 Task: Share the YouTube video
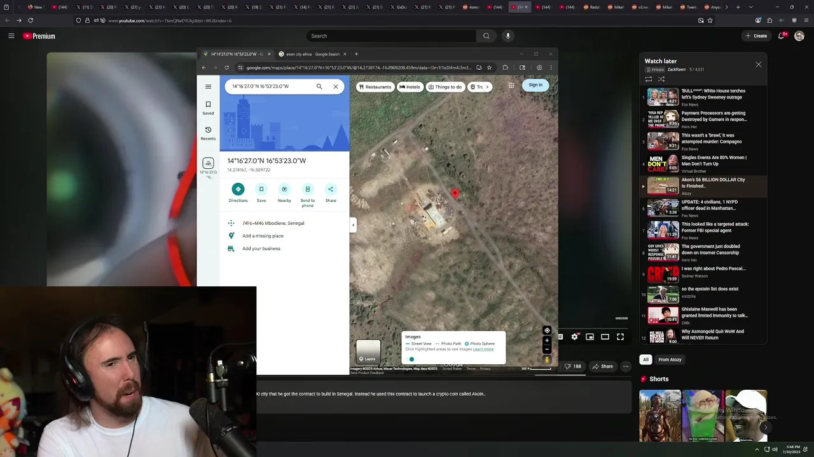[602, 366]
